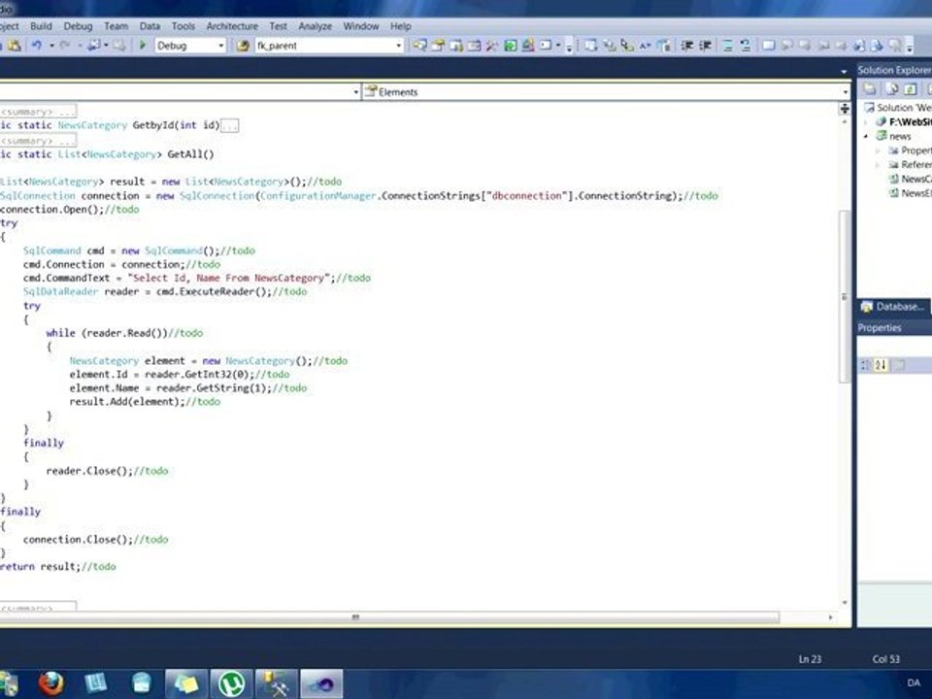Click the Firefox icon in the taskbar
Viewport: 932px width, 699px height.
pyautogui.click(x=51, y=683)
